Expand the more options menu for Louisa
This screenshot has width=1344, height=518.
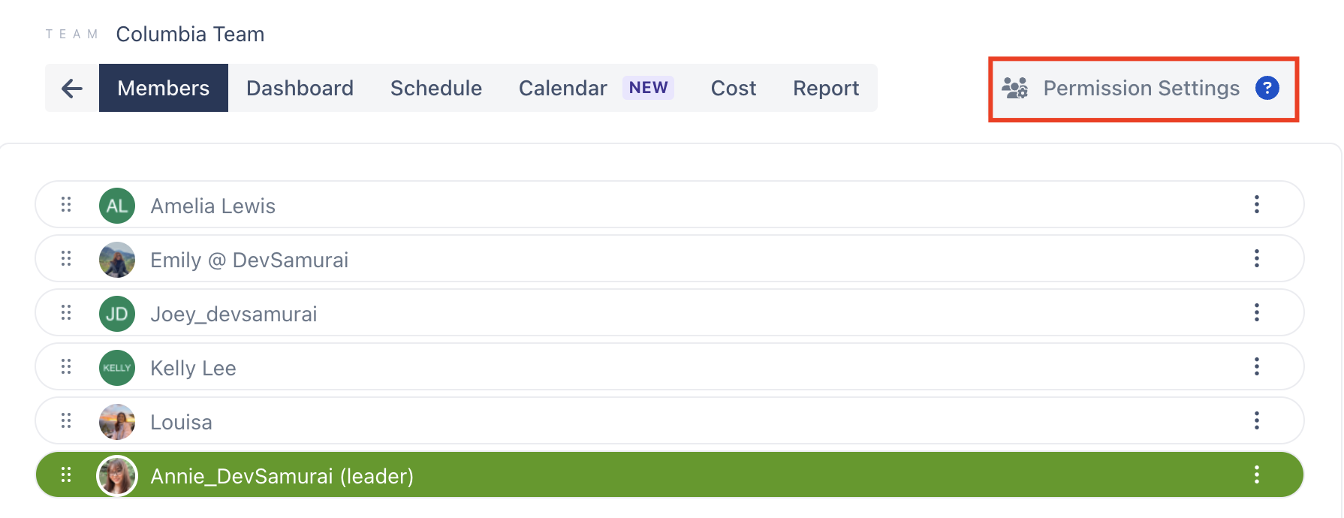click(1256, 421)
